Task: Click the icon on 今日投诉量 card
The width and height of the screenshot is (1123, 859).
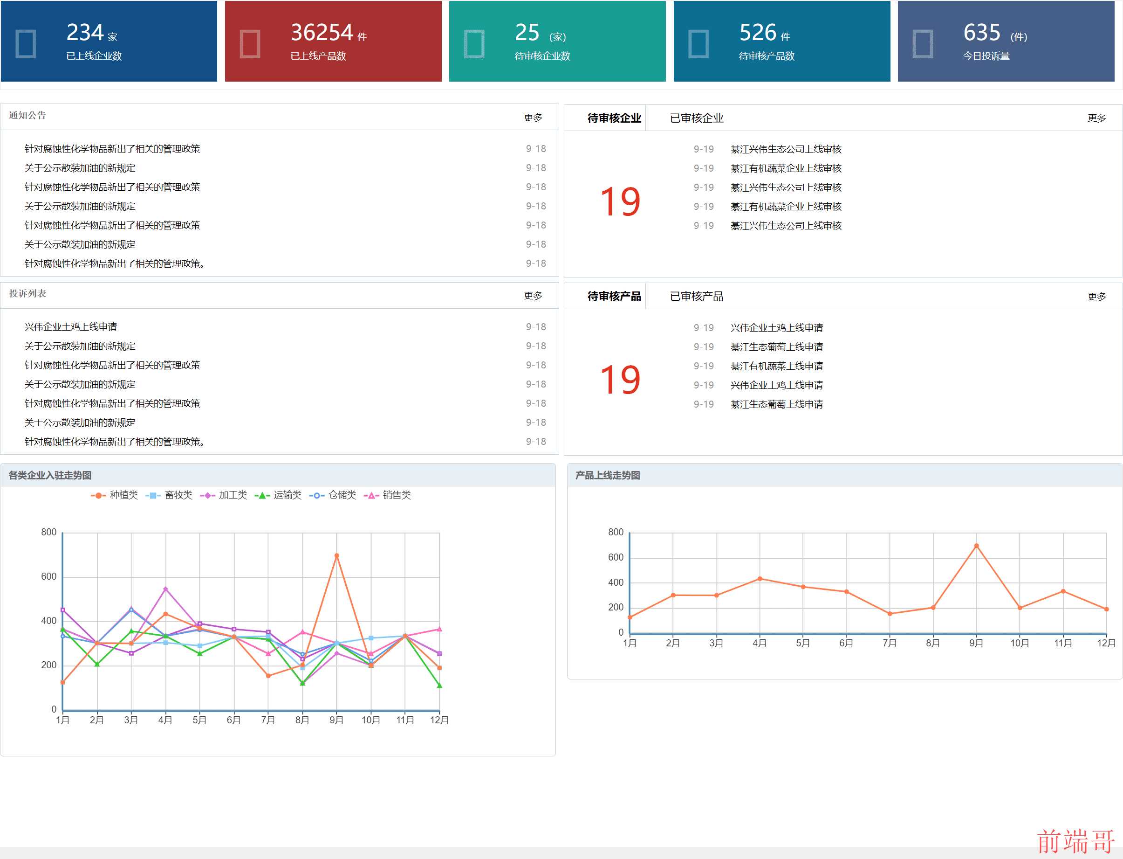Action: pyautogui.click(x=923, y=44)
